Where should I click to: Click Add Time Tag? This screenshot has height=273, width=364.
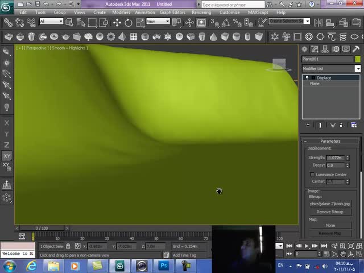(184, 255)
